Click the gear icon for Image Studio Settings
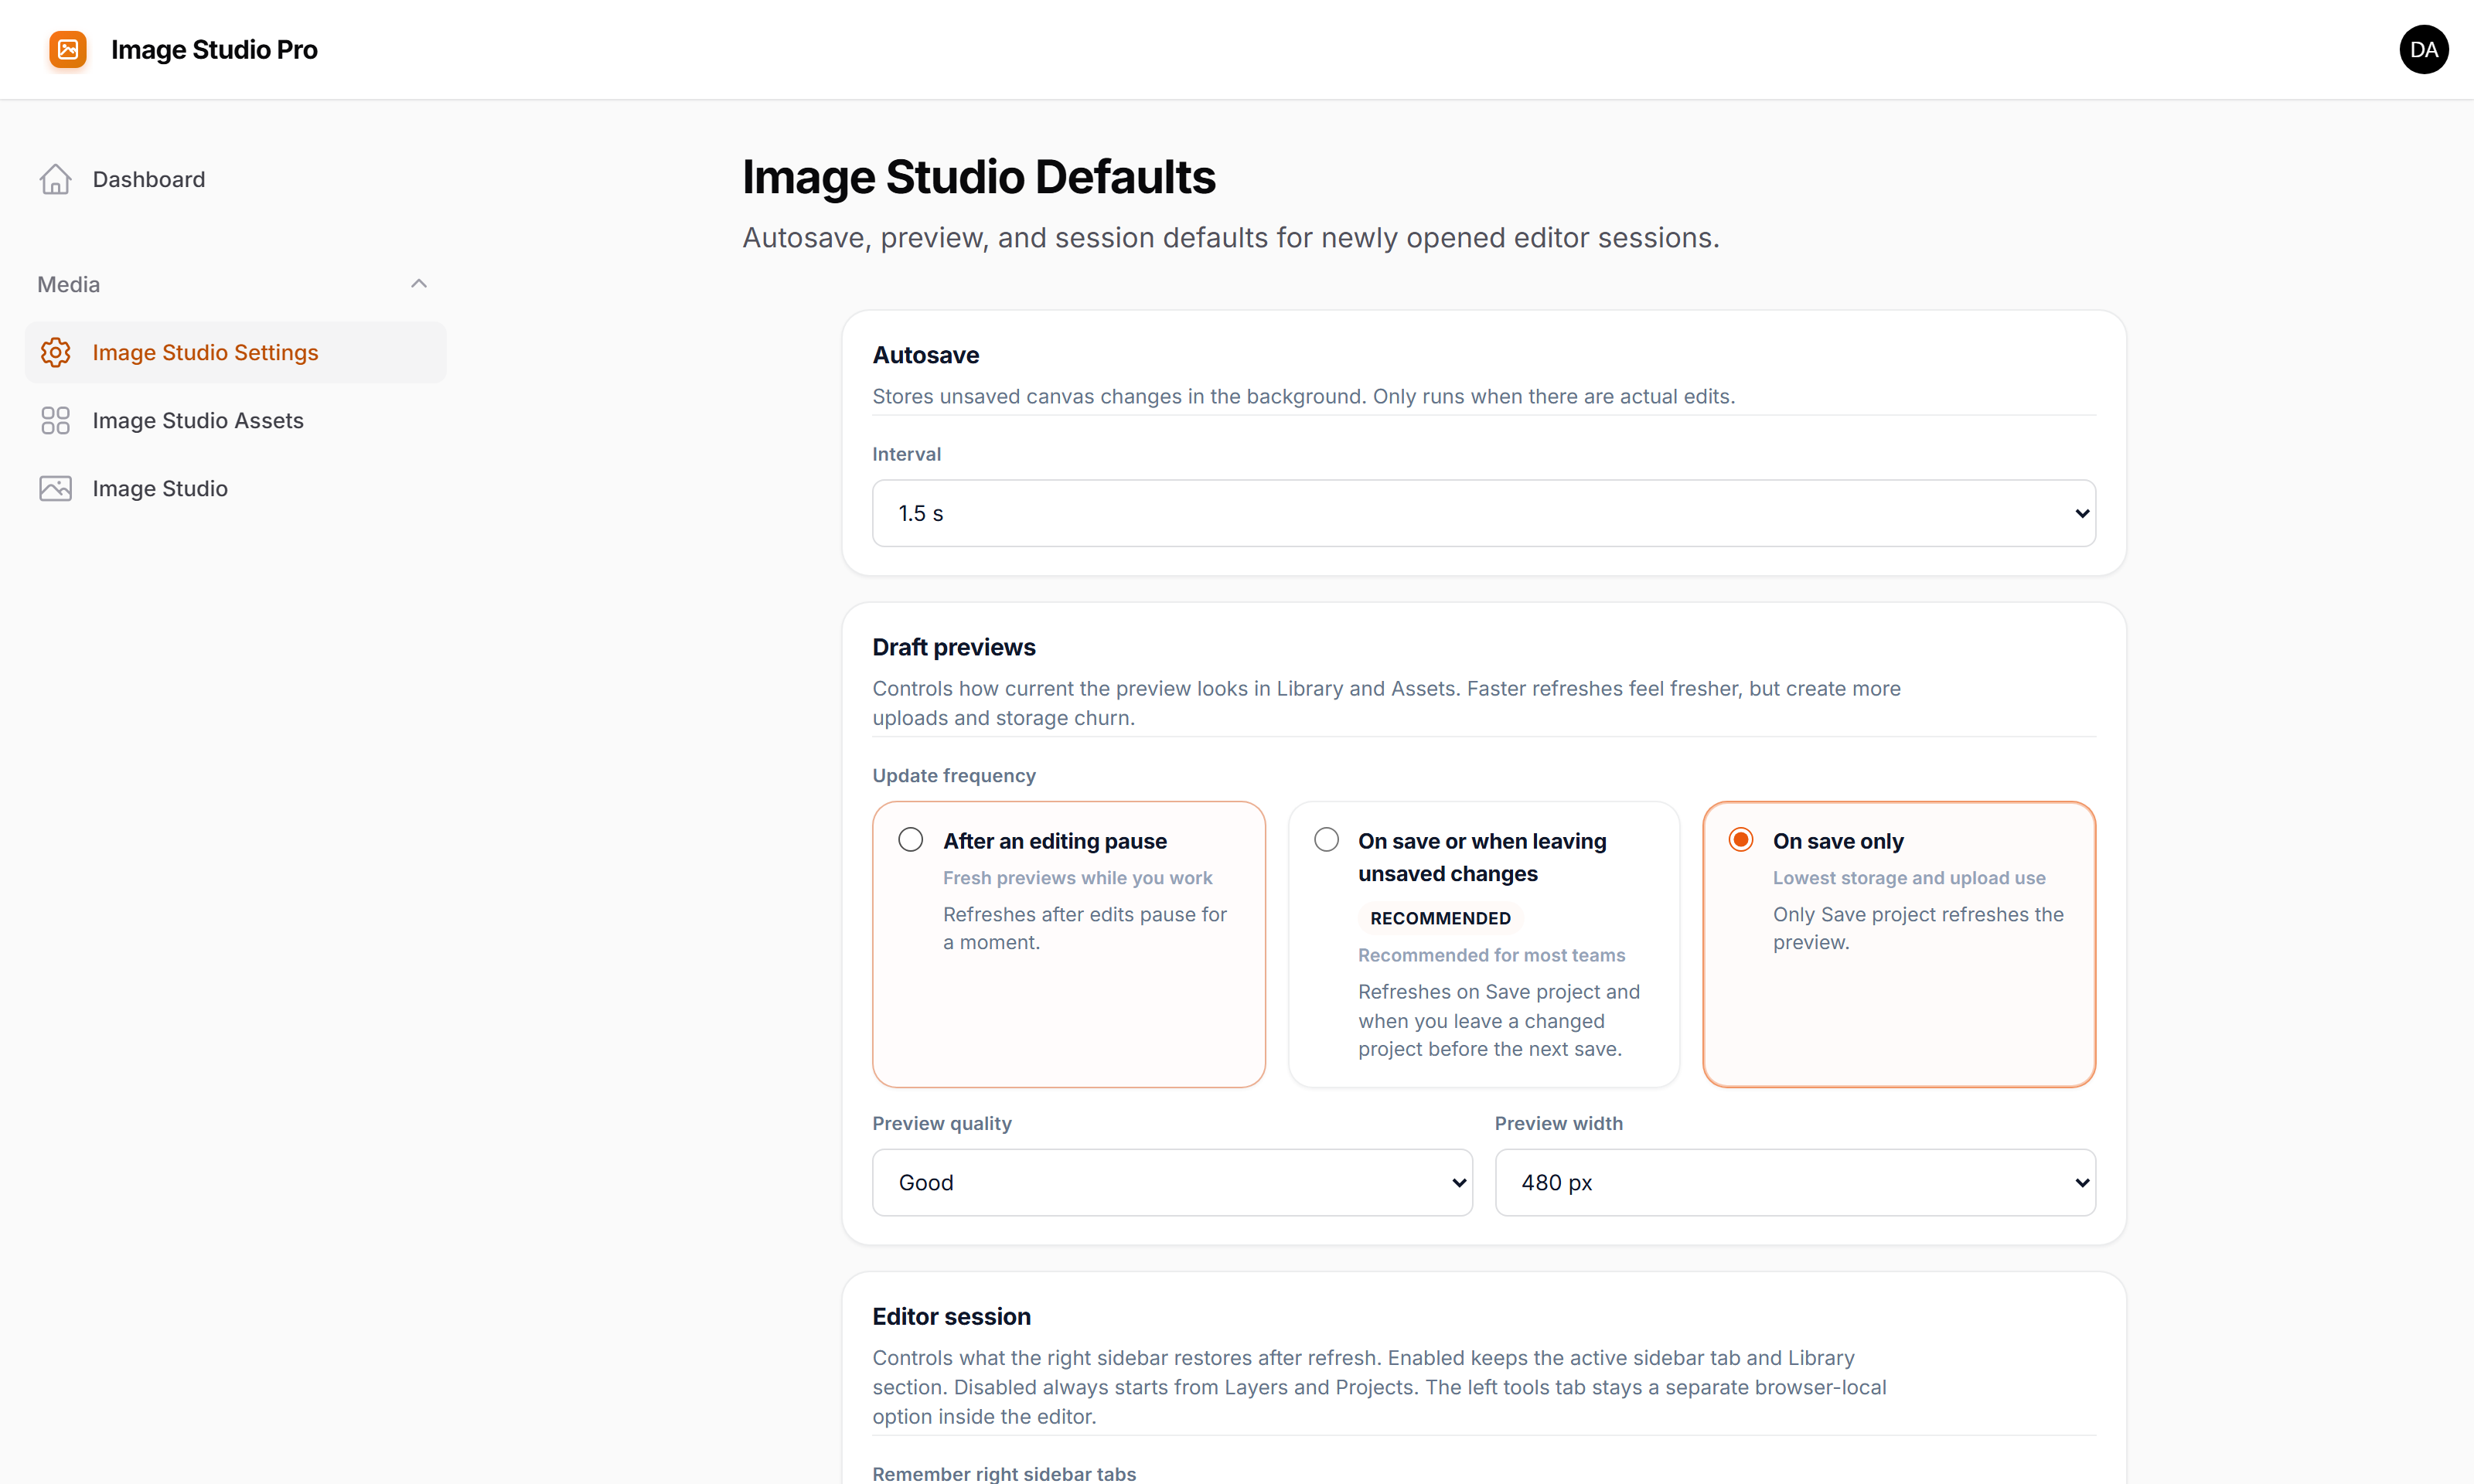The width and height of the screenshot is (2474, 1484). pyautogui.click(x=55, y=352)
